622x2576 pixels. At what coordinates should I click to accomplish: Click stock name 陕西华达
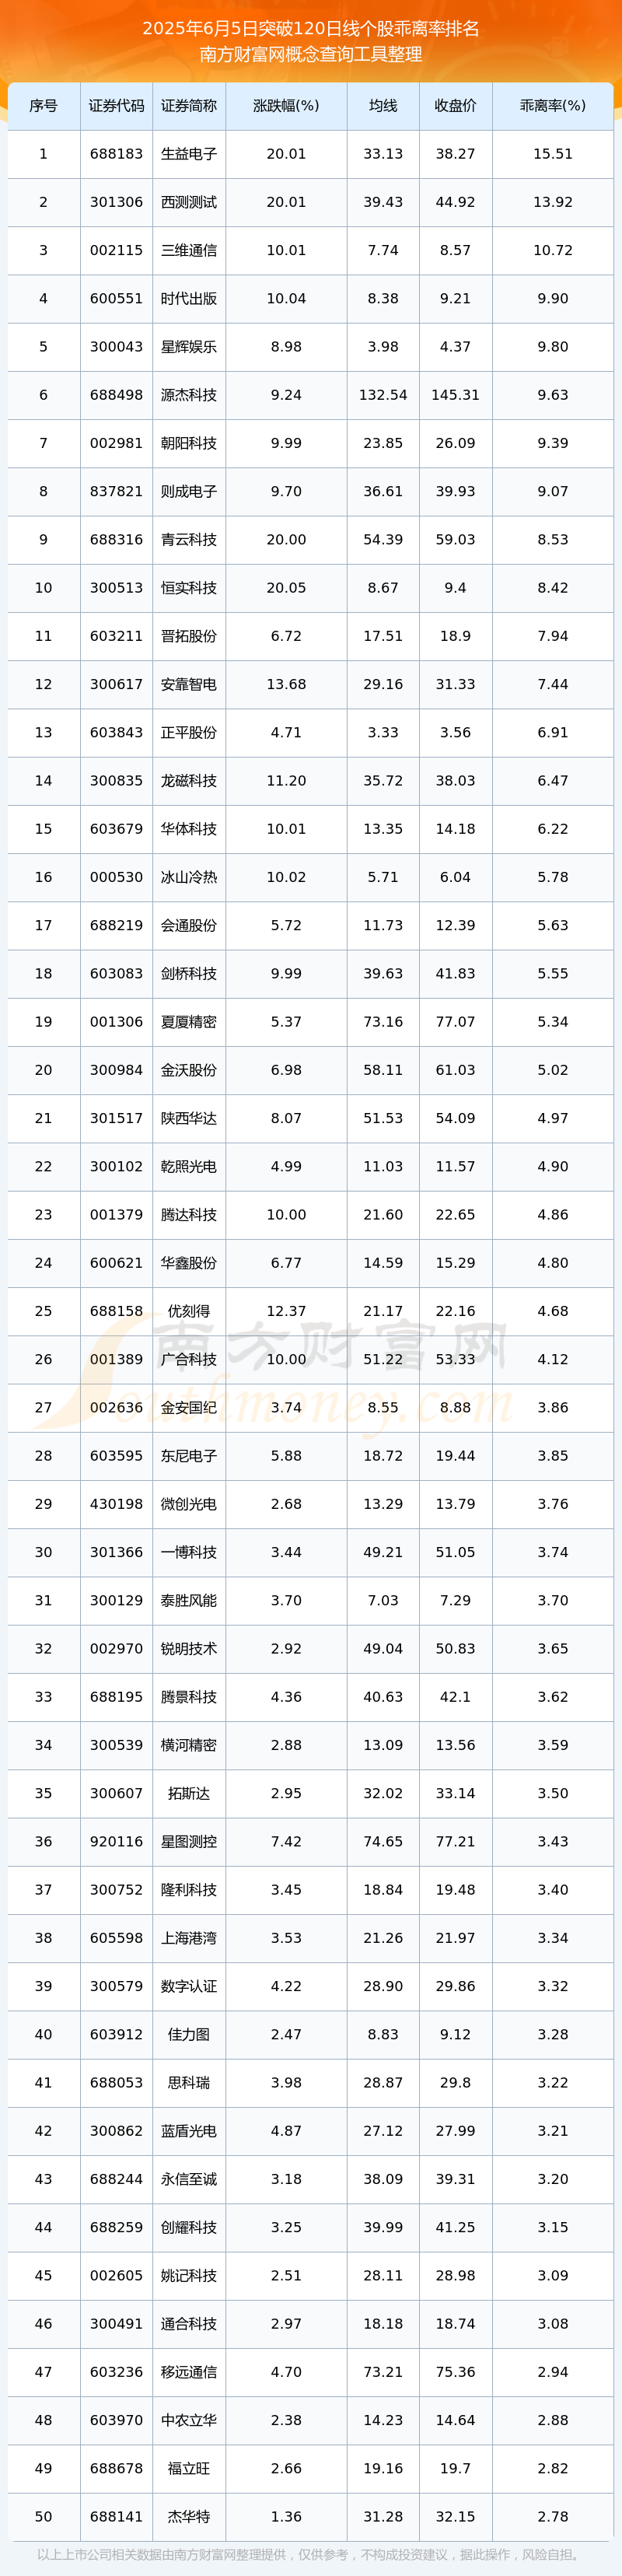click(189, 1119)
